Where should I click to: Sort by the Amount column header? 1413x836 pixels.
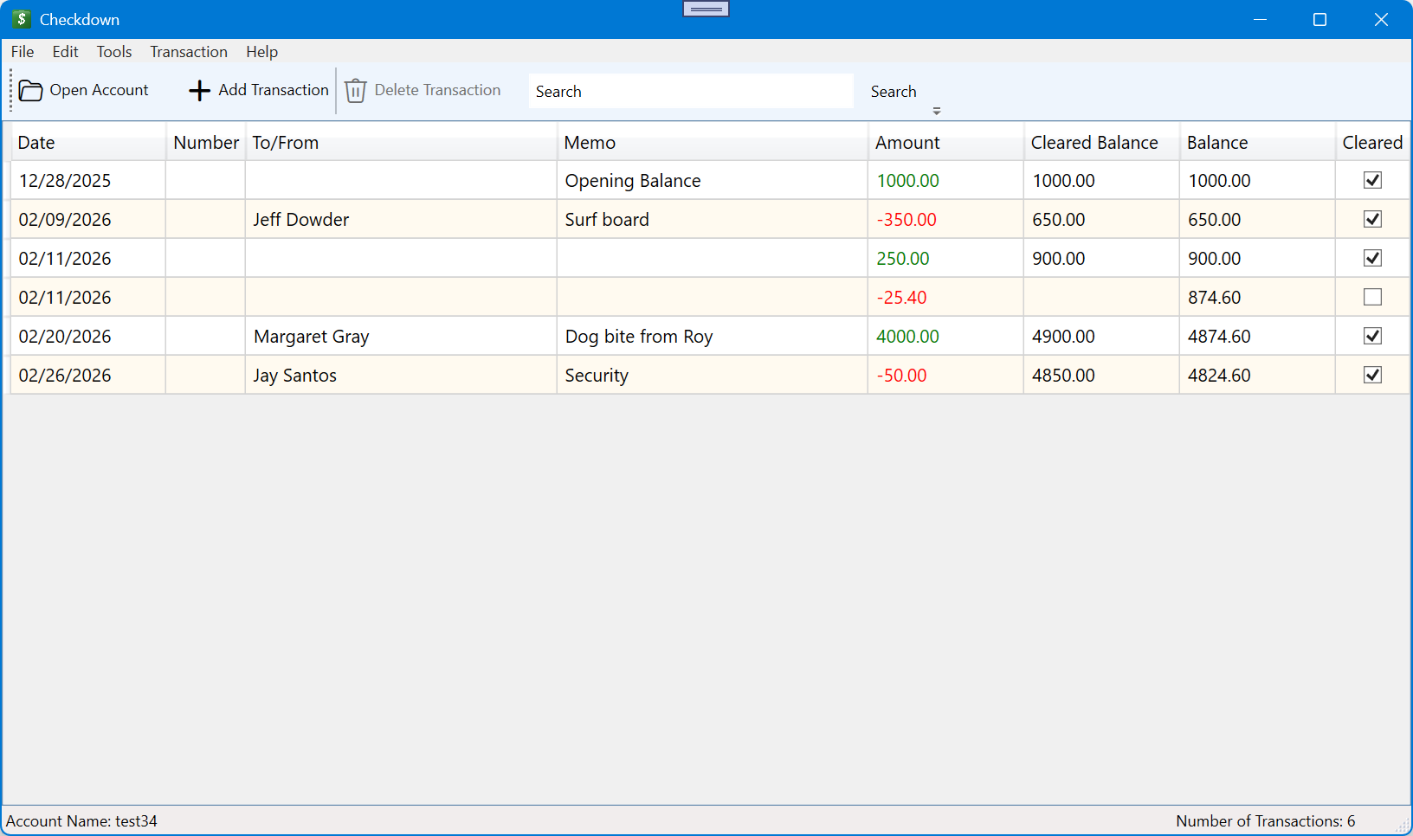(x=907, y=143)
